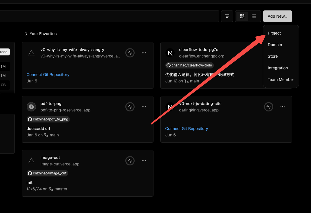This screenshot has height=213, width=311.
Task: Select Store menu option
Action: tap(273, 56)
